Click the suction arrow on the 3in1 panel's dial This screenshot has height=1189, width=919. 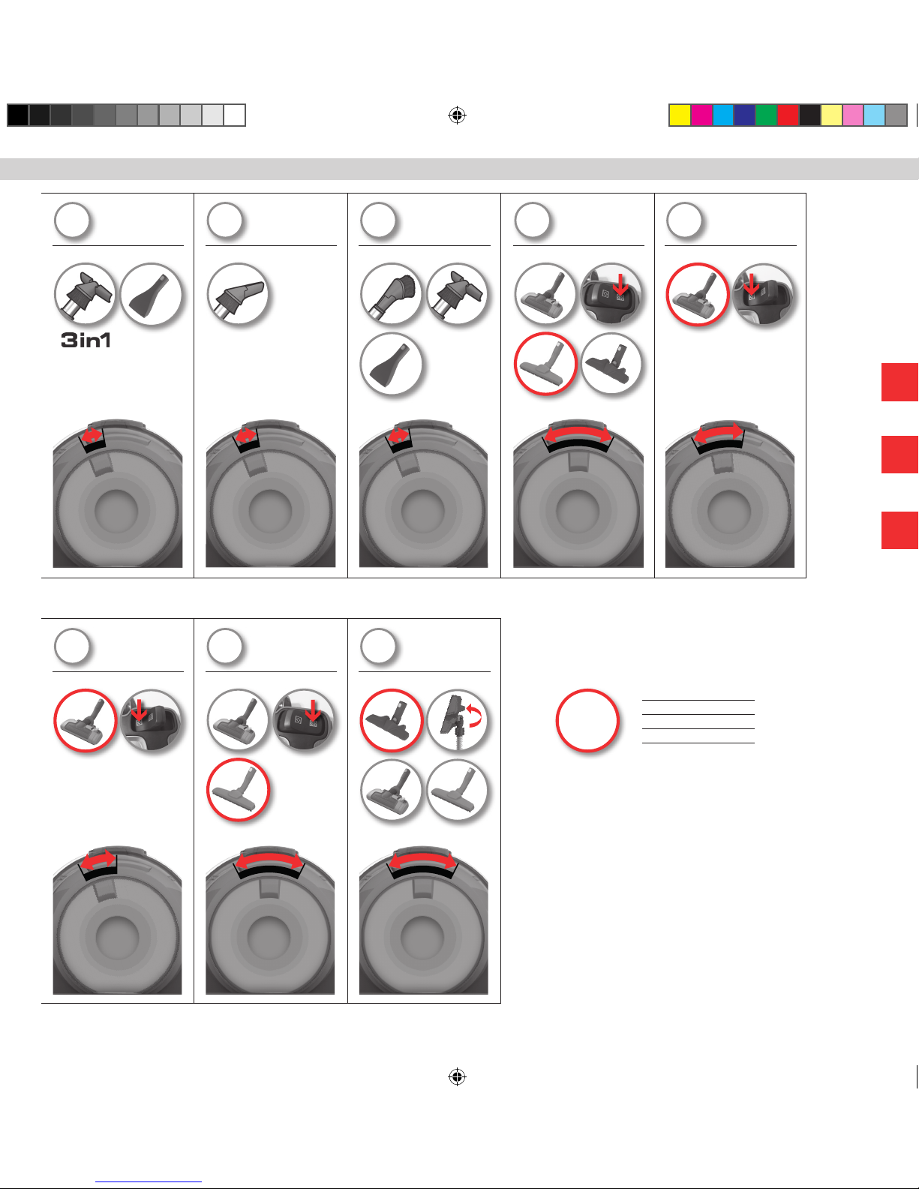(92, 436)
